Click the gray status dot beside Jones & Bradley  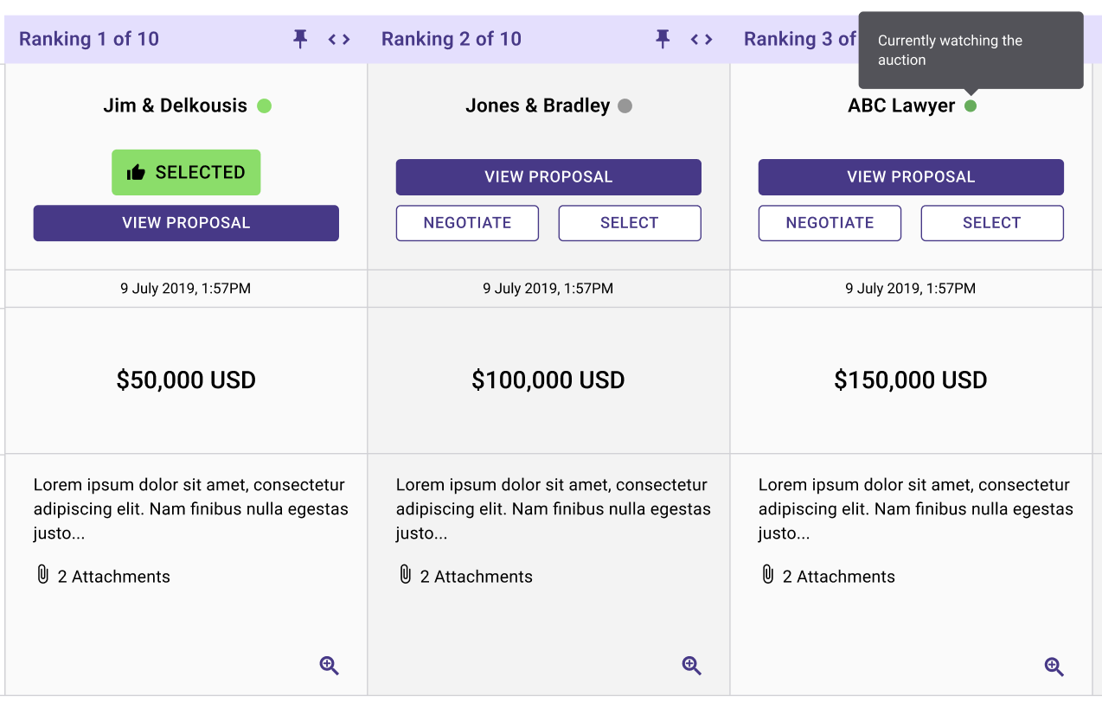pyautogui.click(x=625, y=106)
